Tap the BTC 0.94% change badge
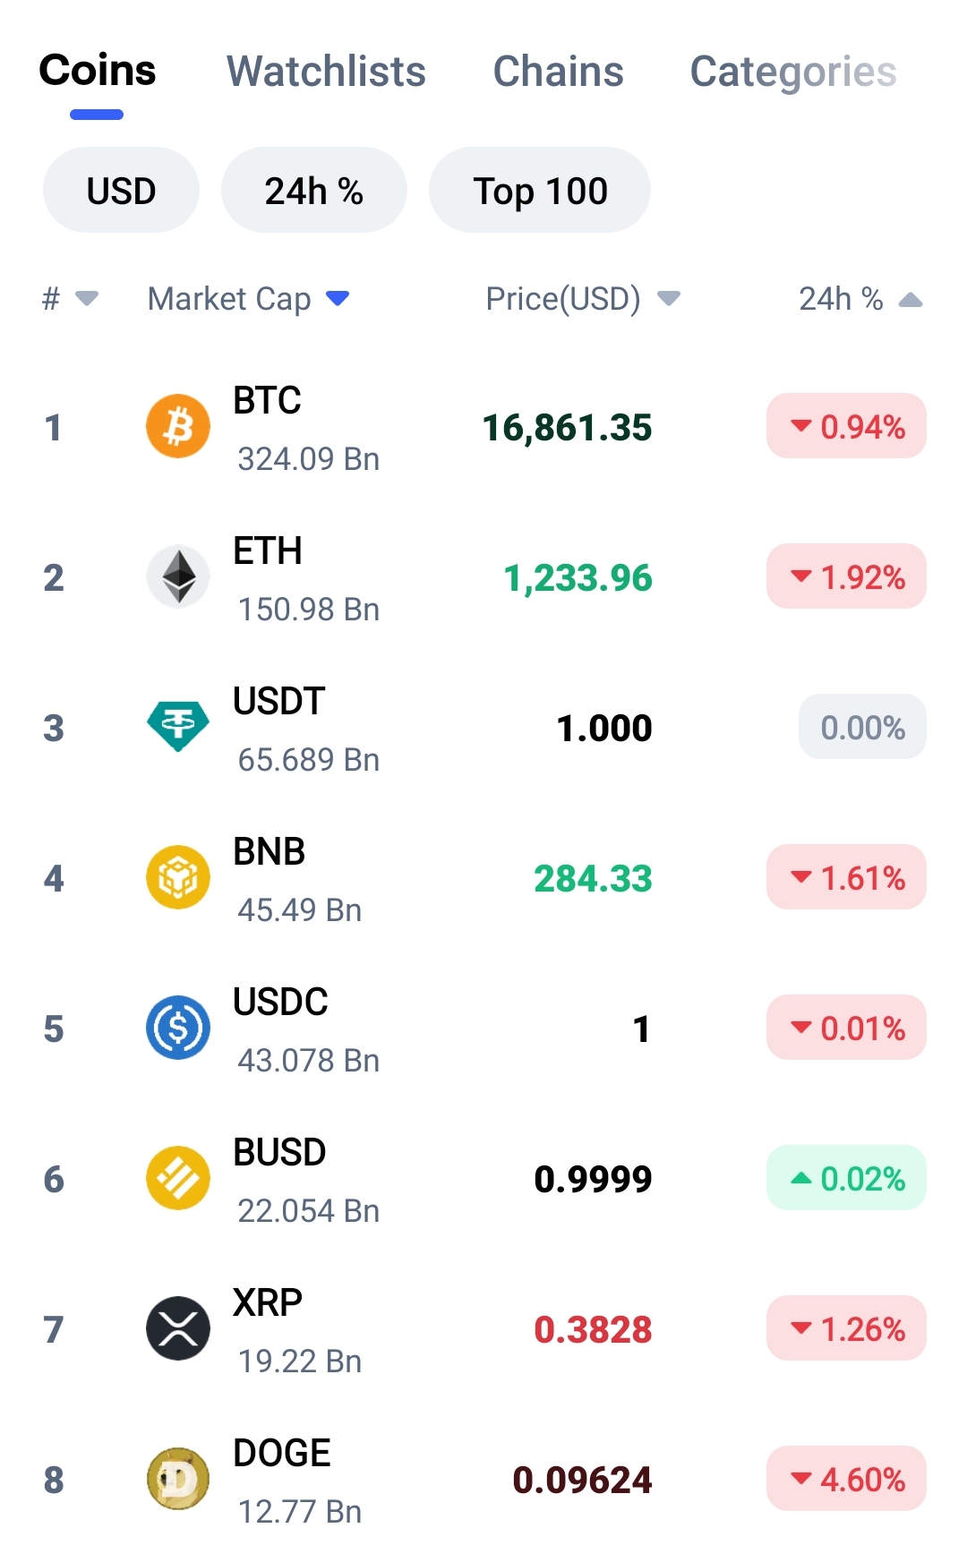The image size is (967, 1545). 846,426
